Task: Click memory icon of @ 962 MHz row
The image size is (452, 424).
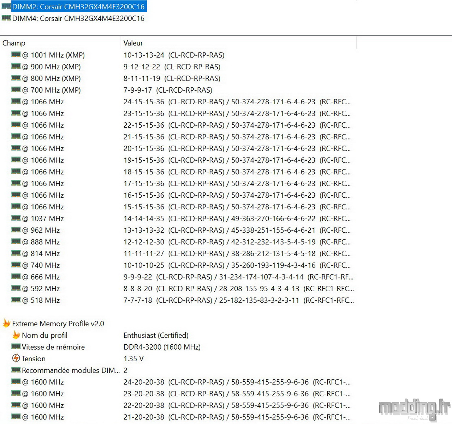Action: [x=16, y=229]
